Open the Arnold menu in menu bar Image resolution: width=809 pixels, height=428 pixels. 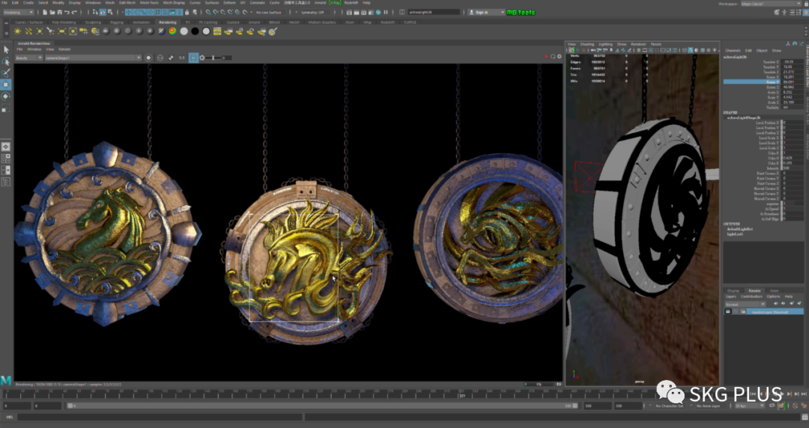tap(321, 3)
